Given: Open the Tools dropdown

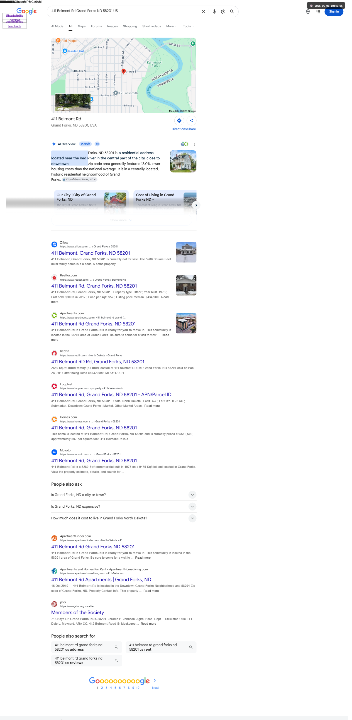Looking at the screenshot, I should pyautogui.click(x=189, y=26).
